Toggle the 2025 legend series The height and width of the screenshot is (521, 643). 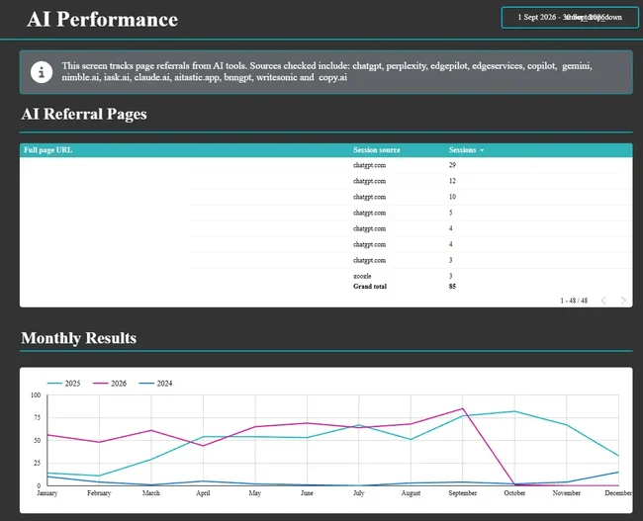pos(63,384)
